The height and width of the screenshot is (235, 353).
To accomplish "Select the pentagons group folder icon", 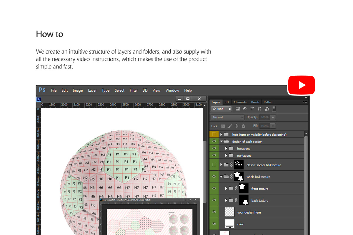I will point(231,155).
